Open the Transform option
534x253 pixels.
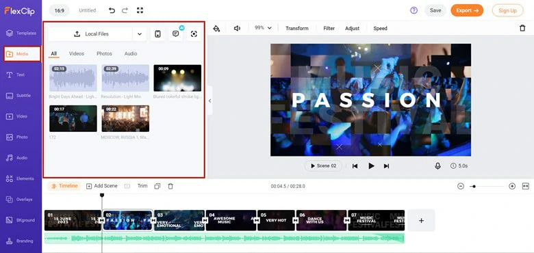coord(297,28)
